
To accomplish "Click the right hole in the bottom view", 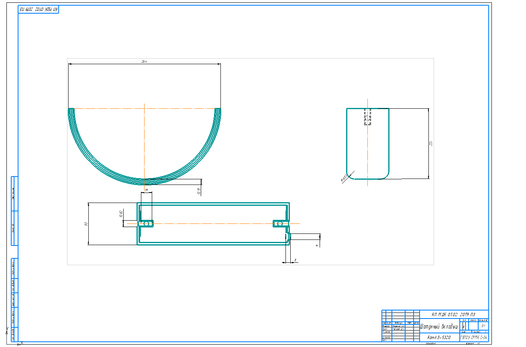I will coord(281,223).
